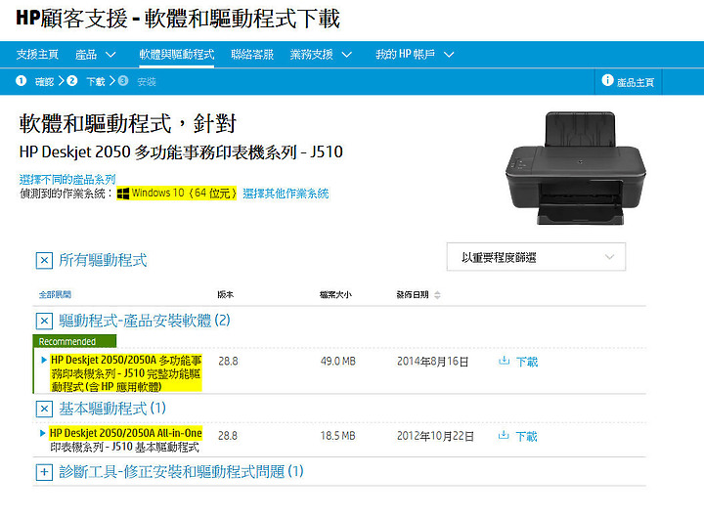Expand the 基本驅動程式 row triangle
The height and width of the screenshot is (518, 704).
click(43, 433)
